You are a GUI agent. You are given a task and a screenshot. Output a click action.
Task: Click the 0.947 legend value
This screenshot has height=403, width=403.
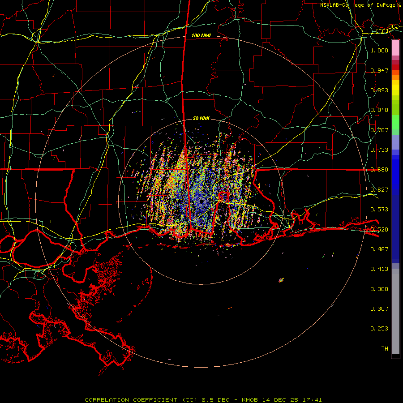[x=379, y=70]
